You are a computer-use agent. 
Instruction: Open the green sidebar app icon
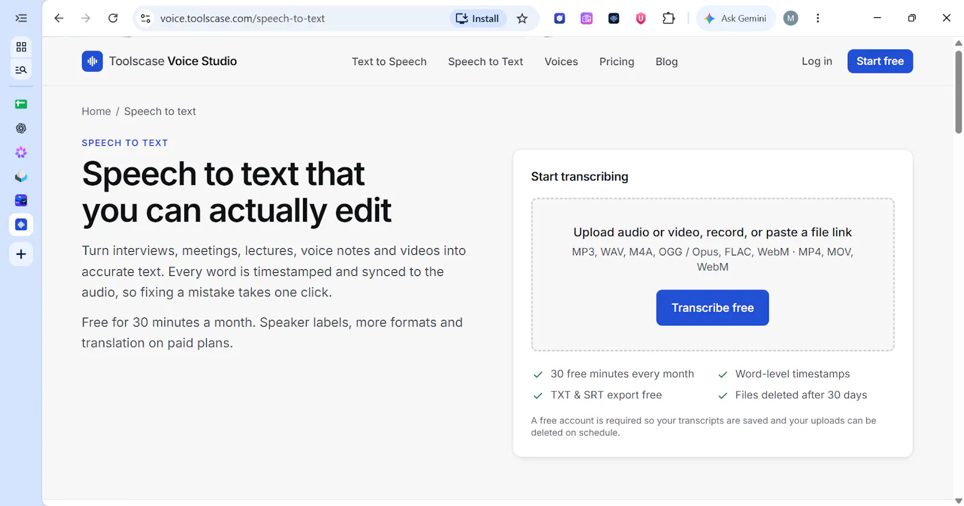(x=21, y=104)
